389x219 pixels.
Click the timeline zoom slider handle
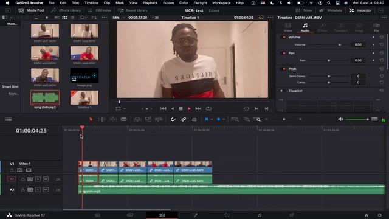tap(284, 119)
